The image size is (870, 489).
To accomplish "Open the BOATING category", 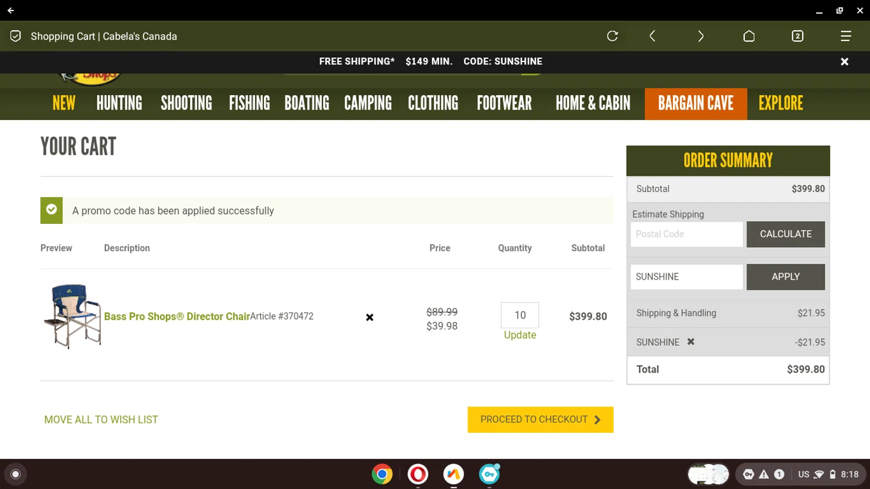I will 307,103.
